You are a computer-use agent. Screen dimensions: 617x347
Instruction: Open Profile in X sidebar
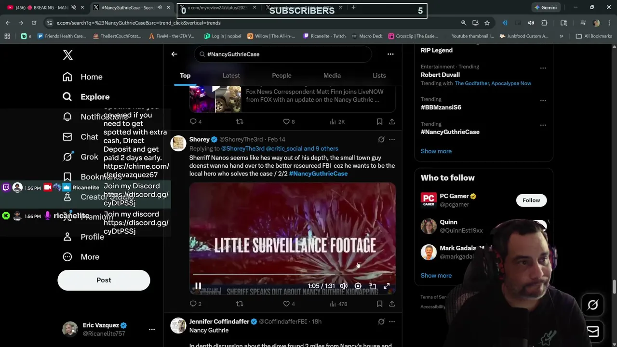[83, 237]
